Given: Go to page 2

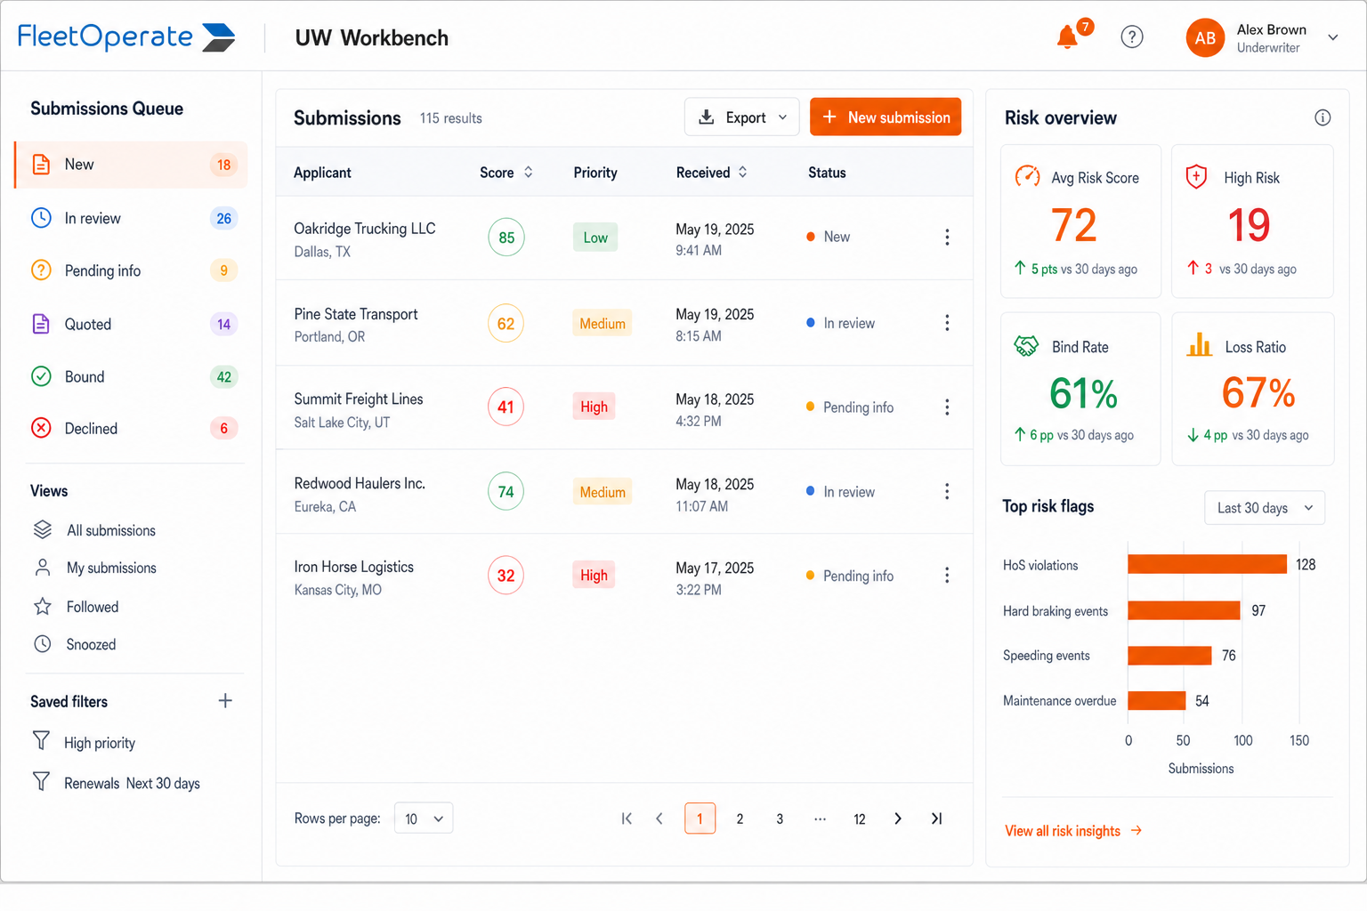Looking at the screenshot, I should (740, 818).
